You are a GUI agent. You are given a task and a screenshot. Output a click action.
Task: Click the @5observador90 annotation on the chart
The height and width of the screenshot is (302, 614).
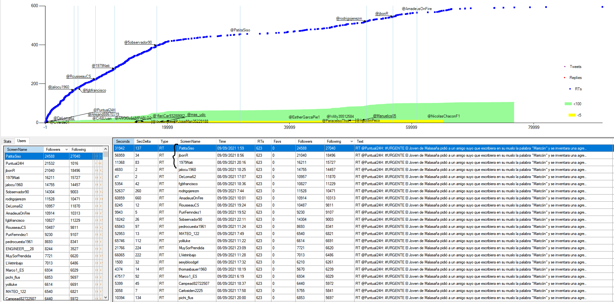138,42
